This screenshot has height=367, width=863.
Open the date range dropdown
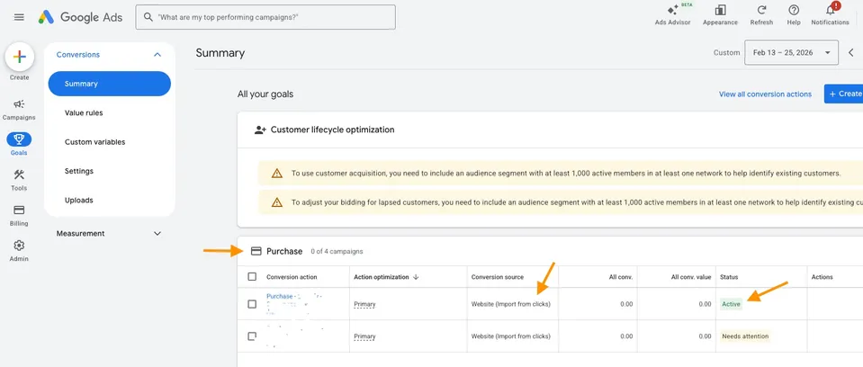[791, 53]
